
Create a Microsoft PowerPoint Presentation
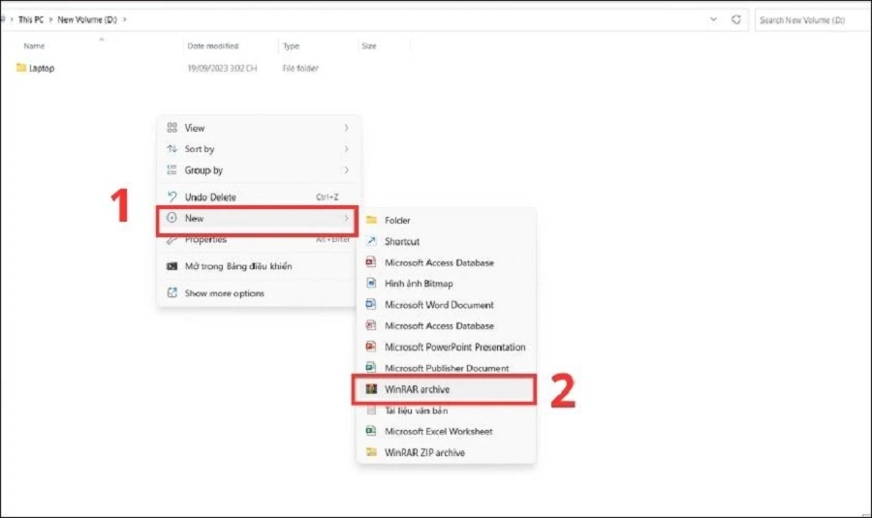click(446, 347)
